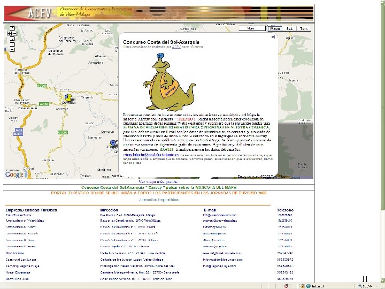
Task: Click the Xarcuy mascot image
Action: (169, 82)
